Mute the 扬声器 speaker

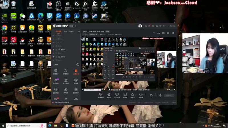(141, 96)
